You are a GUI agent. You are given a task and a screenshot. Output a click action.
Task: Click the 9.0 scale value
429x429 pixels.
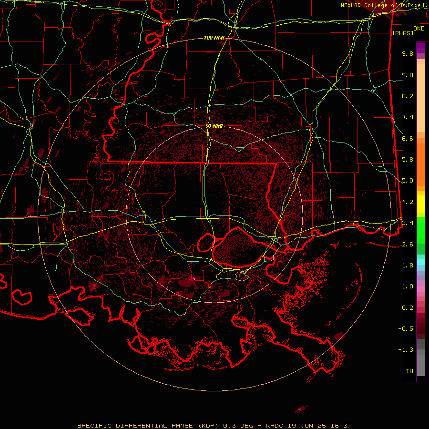[x=408, y=75]
